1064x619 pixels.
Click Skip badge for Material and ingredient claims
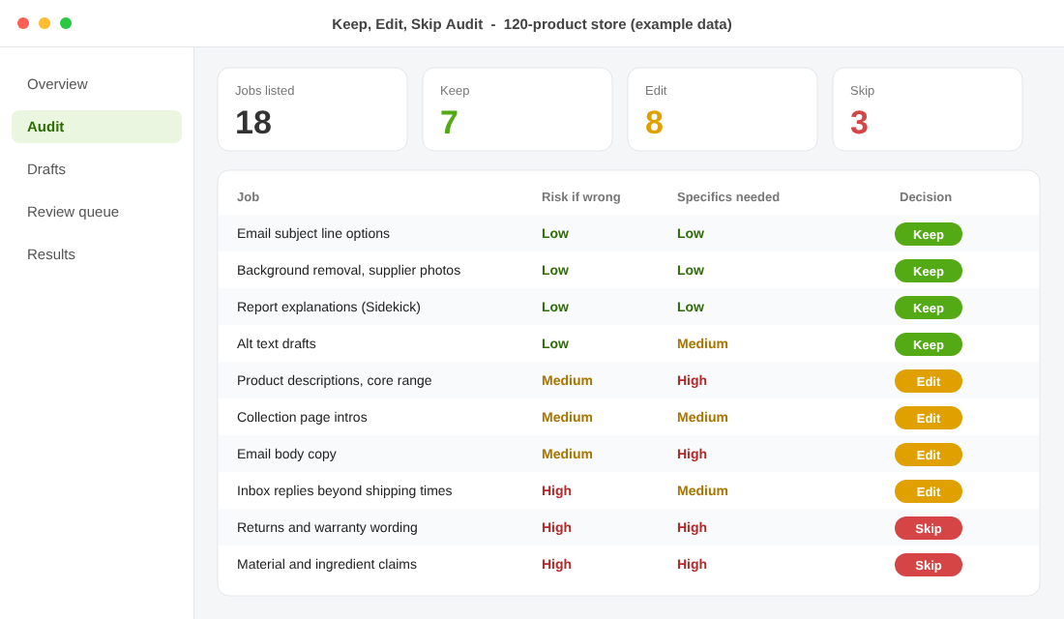(929, 565)
